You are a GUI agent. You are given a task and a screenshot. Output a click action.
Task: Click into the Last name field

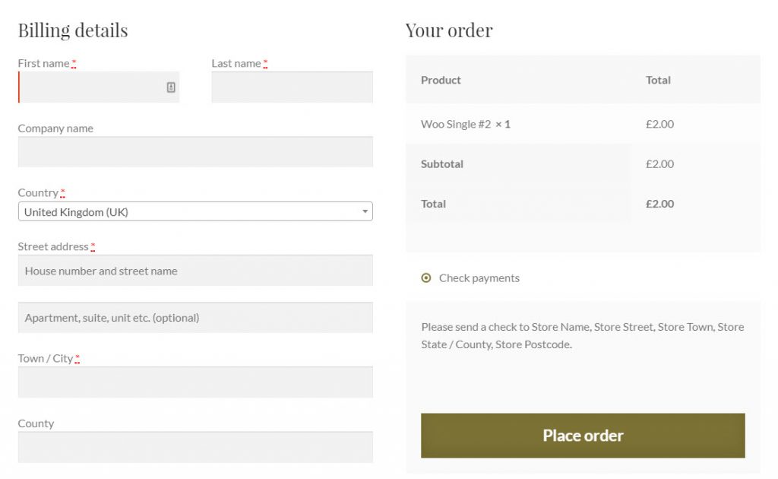pyautogui.click(x=291, y=87)
